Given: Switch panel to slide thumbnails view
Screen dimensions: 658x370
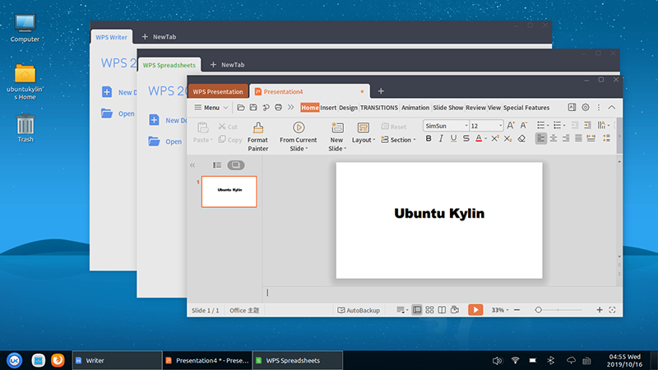Looking at the screenshot, I should (x=236, y=165).
